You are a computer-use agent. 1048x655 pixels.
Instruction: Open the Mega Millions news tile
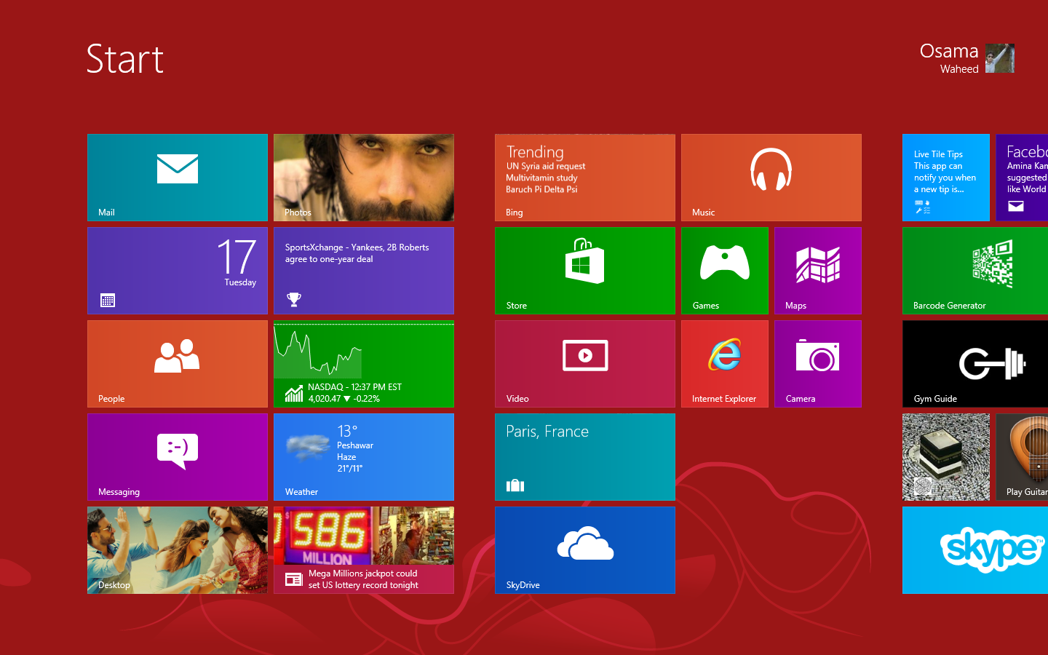(x=364, y=550)
